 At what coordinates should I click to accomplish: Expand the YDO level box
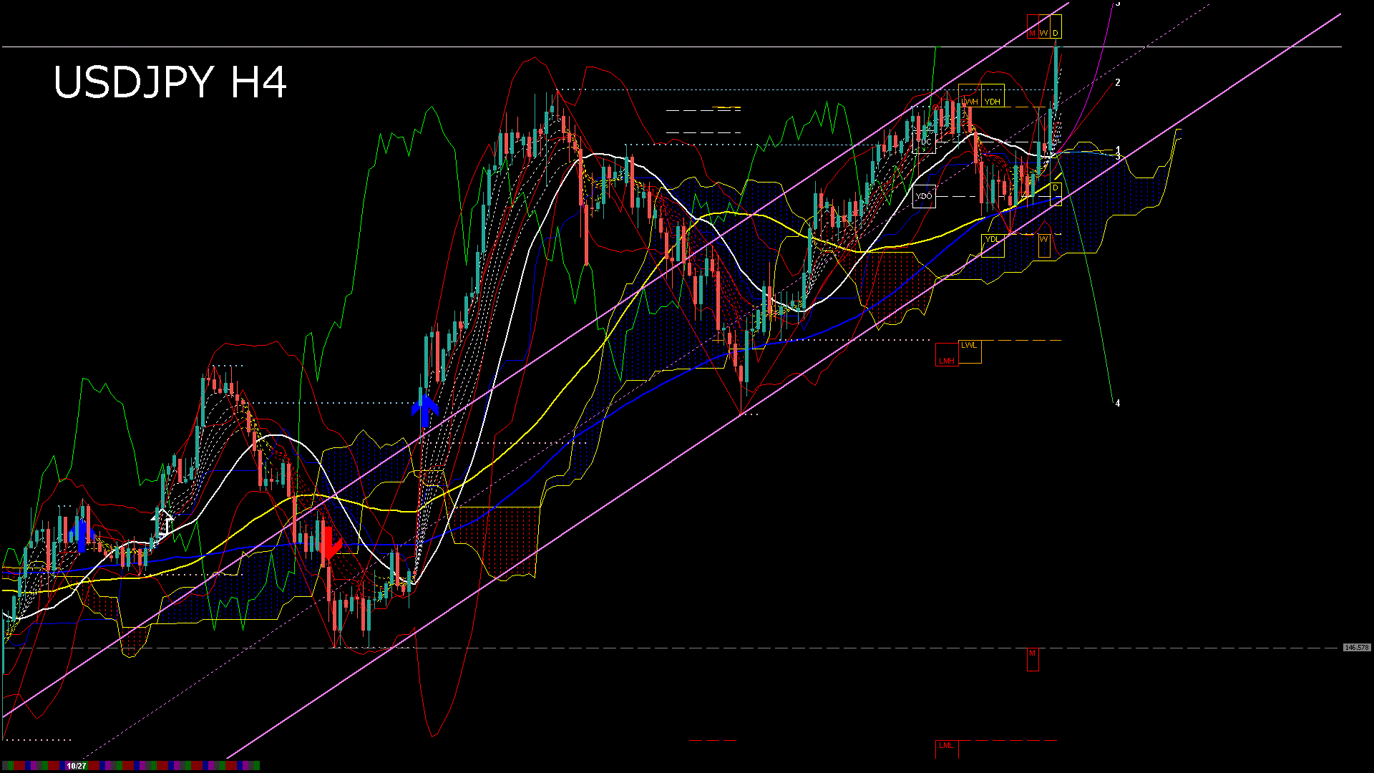tap(924, 195)
